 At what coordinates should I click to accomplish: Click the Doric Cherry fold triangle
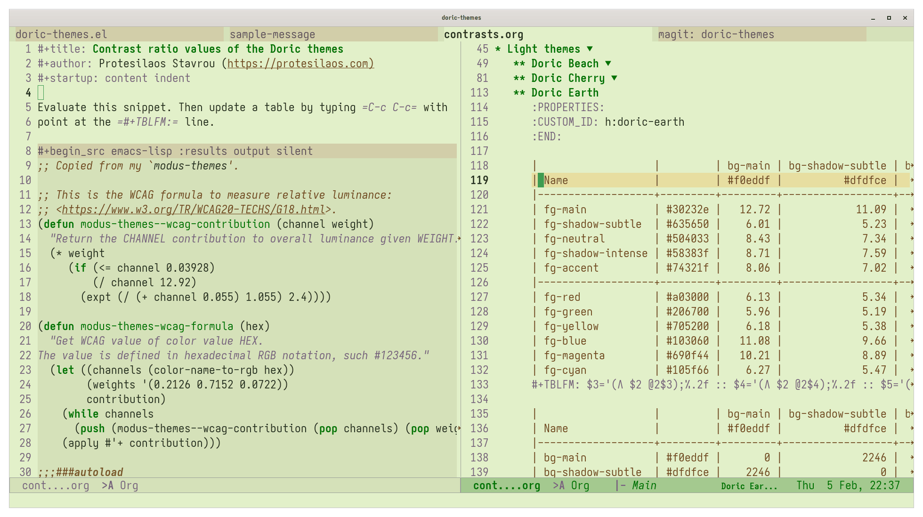(614, 78)
